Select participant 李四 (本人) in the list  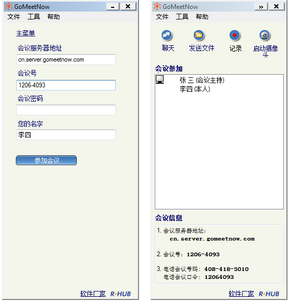(x=195, y=89)
